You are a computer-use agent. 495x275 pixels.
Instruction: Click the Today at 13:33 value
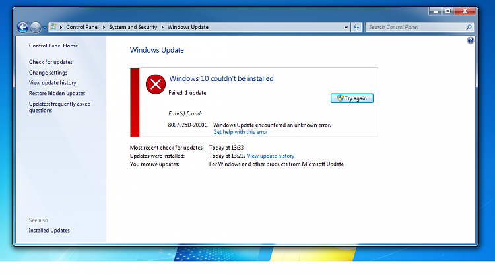click(226, 148)
